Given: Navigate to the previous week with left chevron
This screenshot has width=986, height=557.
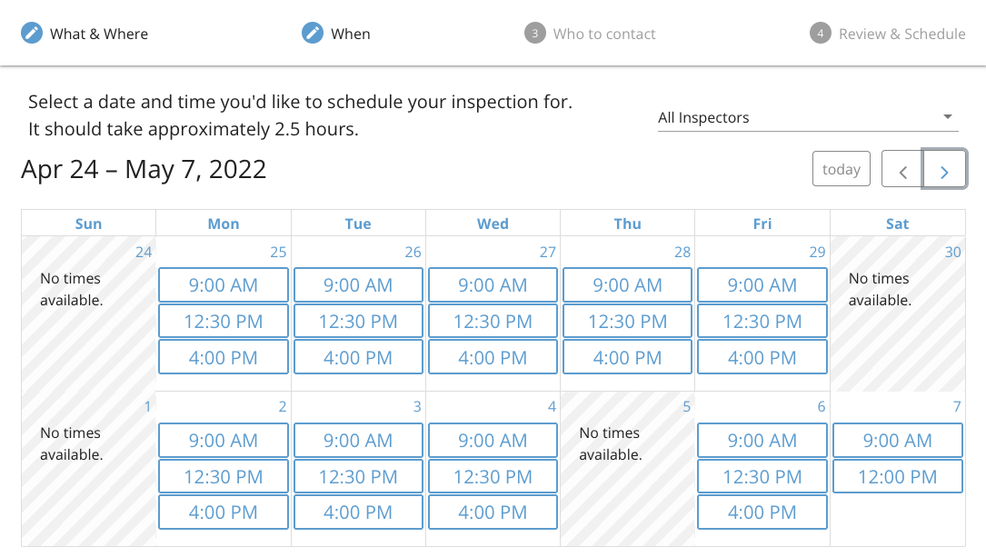Looking at the screenshot, I should [x=901, y=168].
